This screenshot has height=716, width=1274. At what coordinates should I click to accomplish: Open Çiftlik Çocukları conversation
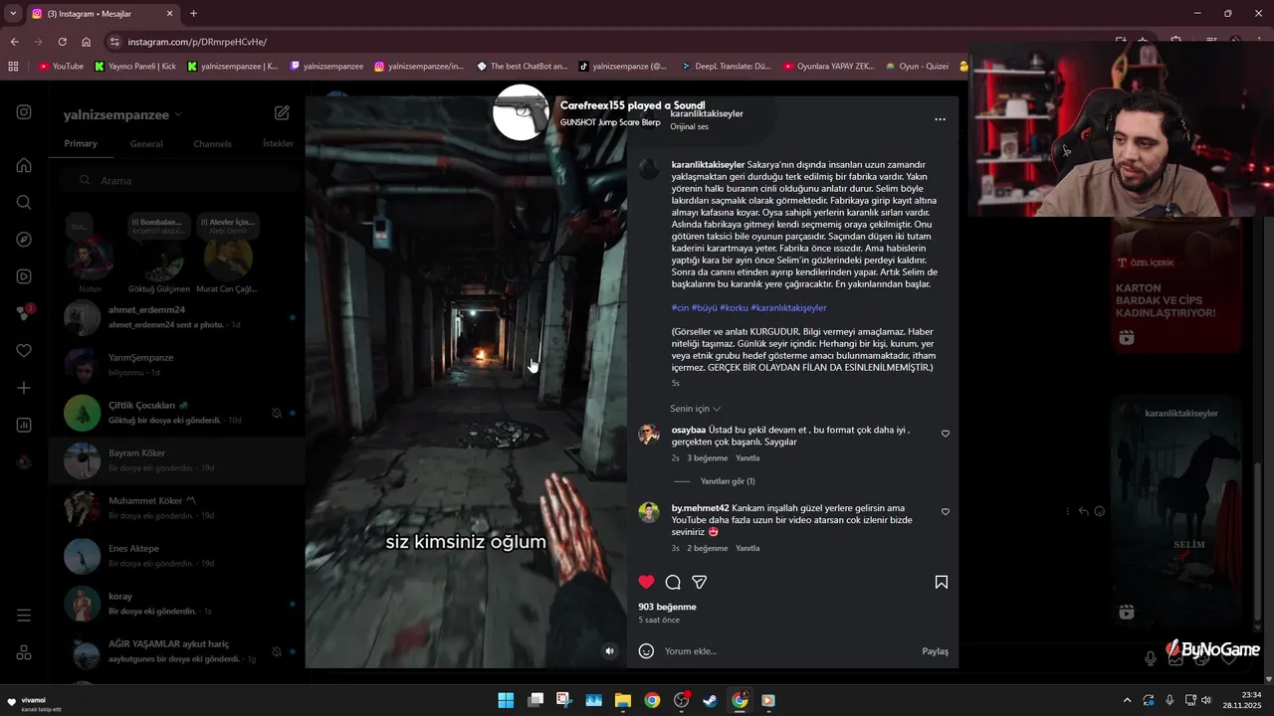[177, 413]
